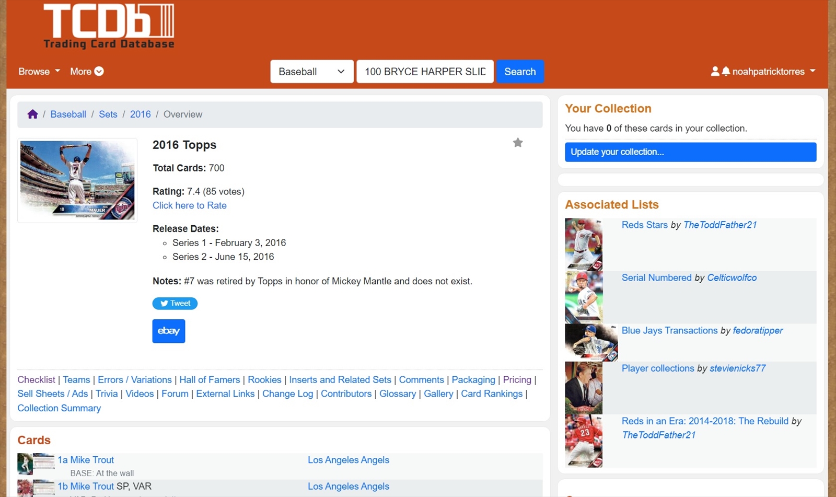Open the Card Rankings link

coord(492,394)
